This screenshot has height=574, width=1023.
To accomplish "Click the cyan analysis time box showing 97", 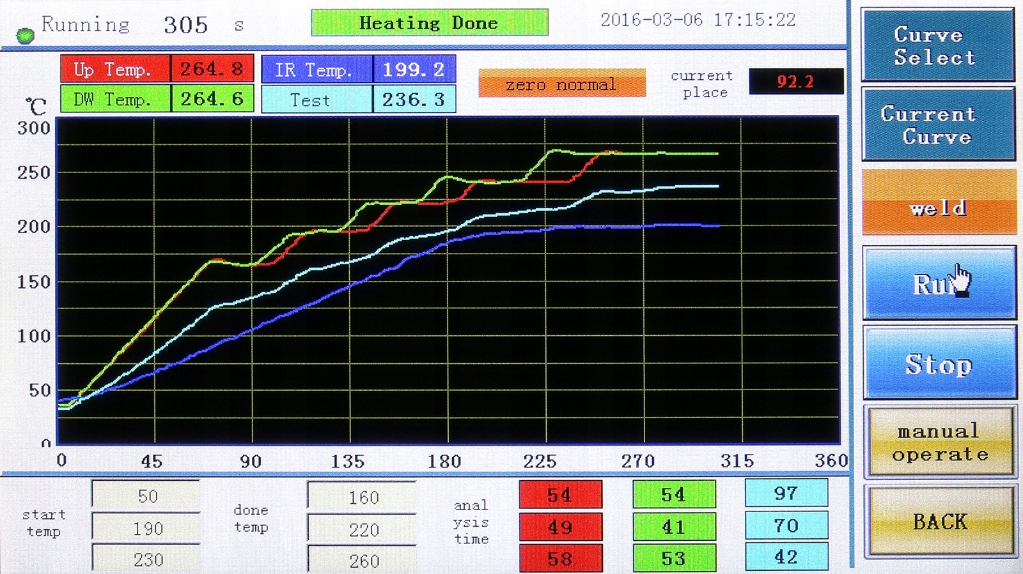I will [786, 494].
